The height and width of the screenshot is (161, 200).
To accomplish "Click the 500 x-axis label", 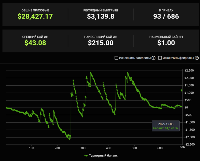I will pos(134,148).
